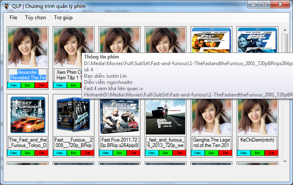Viewport: 293px width, 185px height.
Task: Click the The_Fast_and_the_Furious_Tokyo title box
Action: [x=28, y=143]
